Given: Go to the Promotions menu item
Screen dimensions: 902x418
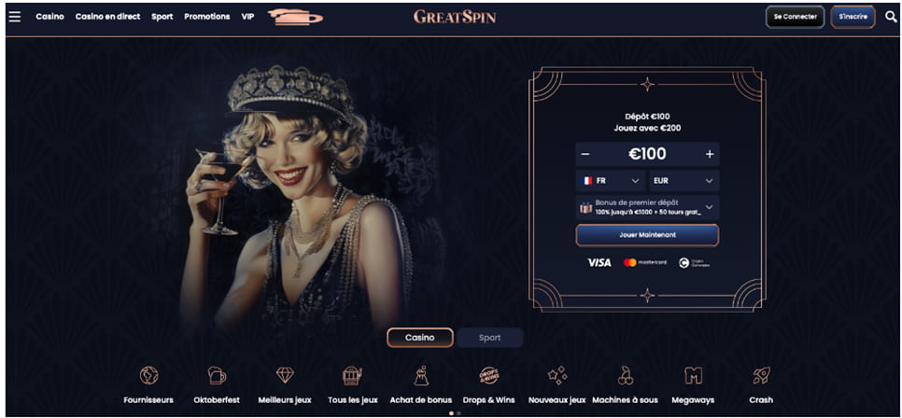Looking at the screenshot, I should click(x=207, y=17).
